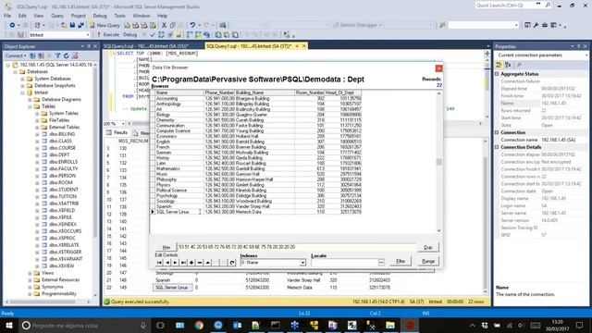The image size is (592, 333).
Task: Click the Save All icon in the toolbar
Action: pos(80,25)
